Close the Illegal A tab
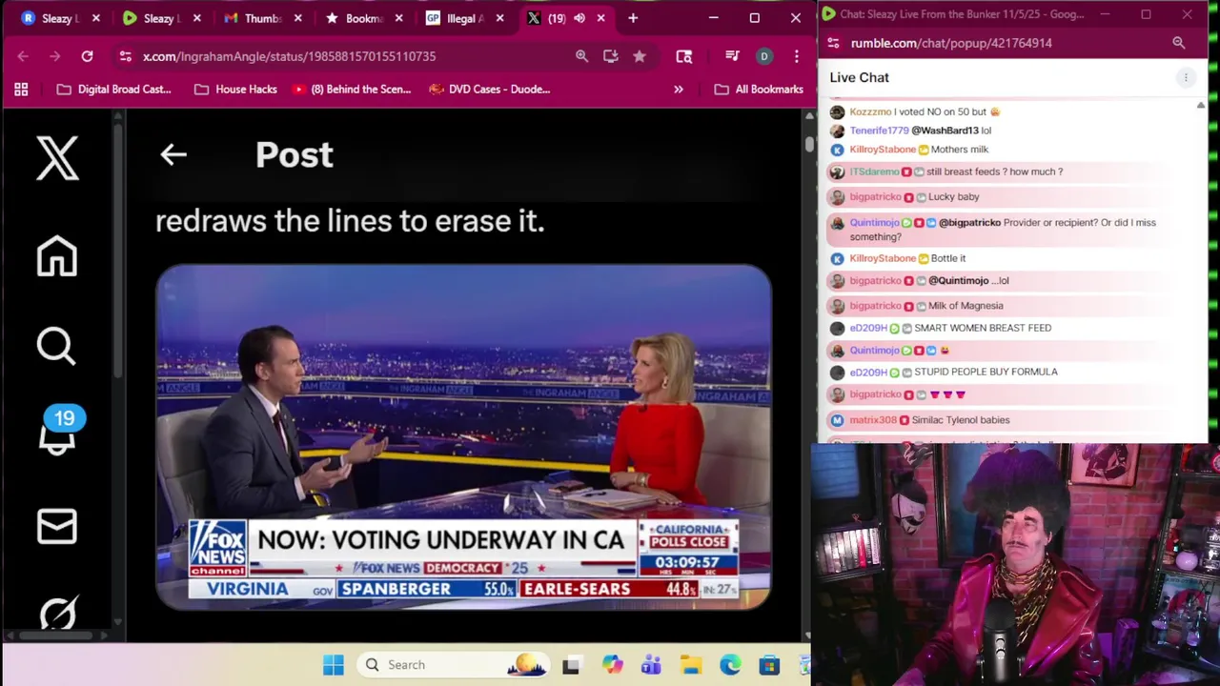 499,18
